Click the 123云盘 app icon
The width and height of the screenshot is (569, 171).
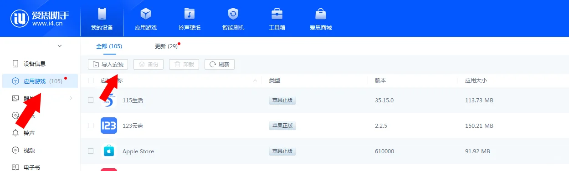pyautogui.click(x=109, y=126)
